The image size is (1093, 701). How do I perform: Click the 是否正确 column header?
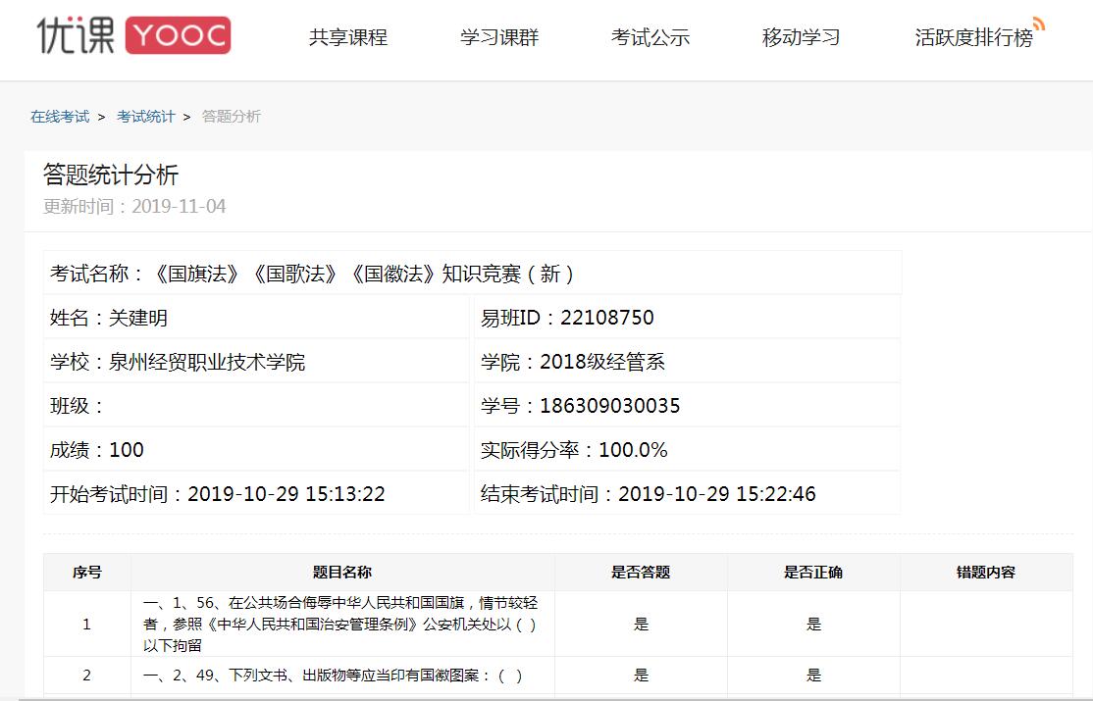pyautogui.click(x=813, y=573)
